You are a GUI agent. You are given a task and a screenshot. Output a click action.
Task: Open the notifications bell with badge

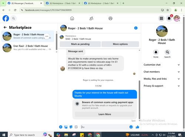[x=169, y=18]
